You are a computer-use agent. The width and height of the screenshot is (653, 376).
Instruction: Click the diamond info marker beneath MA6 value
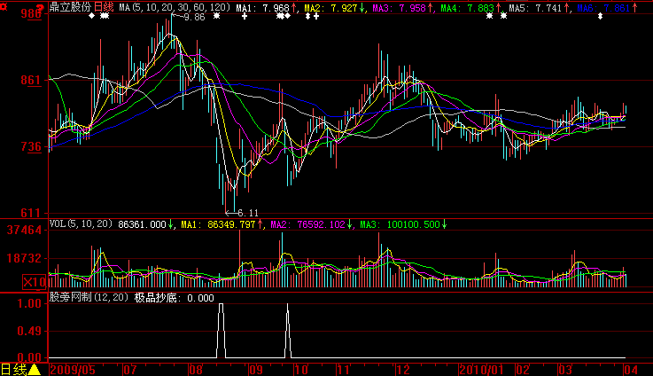(600, 16)
